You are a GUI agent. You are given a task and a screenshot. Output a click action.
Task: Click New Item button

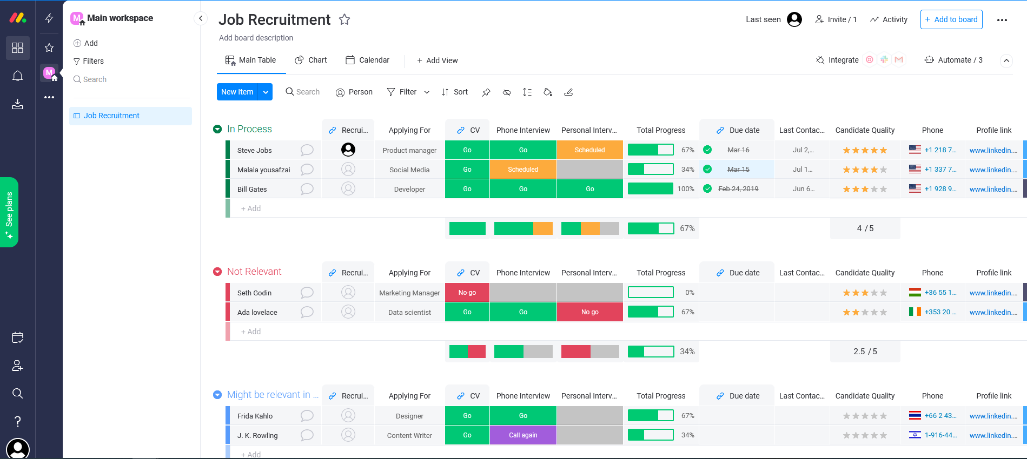pos(237,92)
